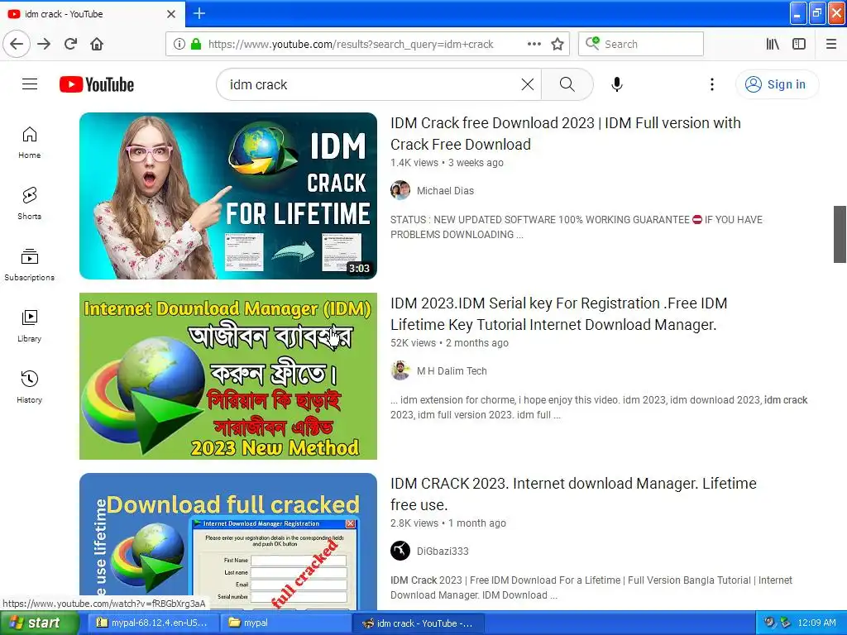The image size is (847, 635).
Task: Show site information icon in address bar
Action: (179, 45)
